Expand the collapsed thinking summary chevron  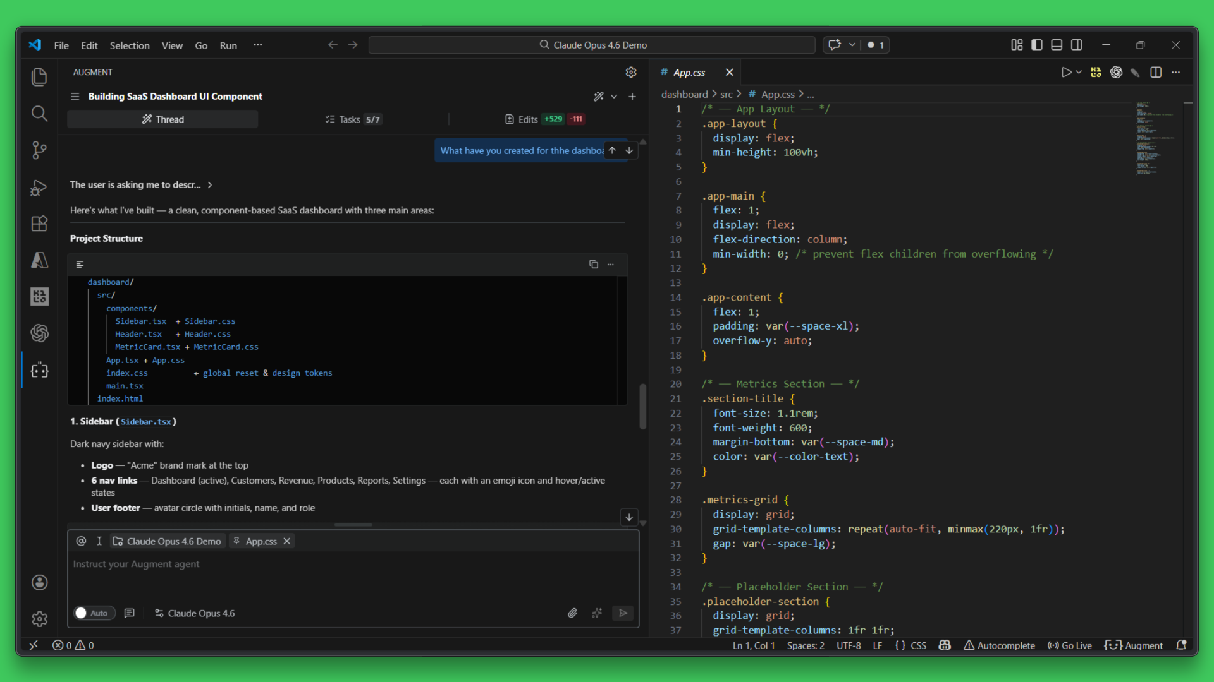tap(210, 185)
